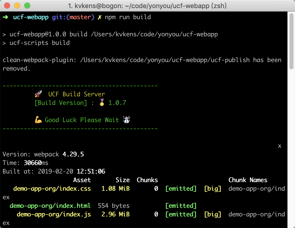
Task: Click the 'Chunks' column header
Action: click(x=147, y=180)
